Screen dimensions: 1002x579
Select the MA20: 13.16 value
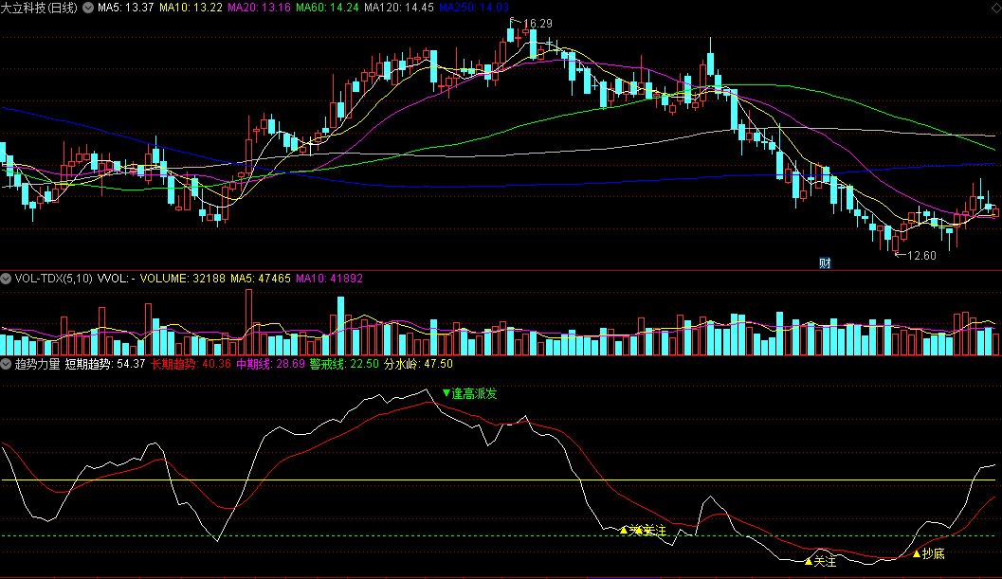click(x=260, y=8)
